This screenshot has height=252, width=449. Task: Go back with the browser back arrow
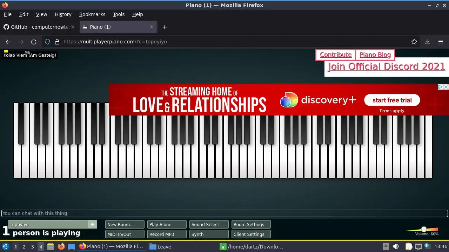pos(8,42)
